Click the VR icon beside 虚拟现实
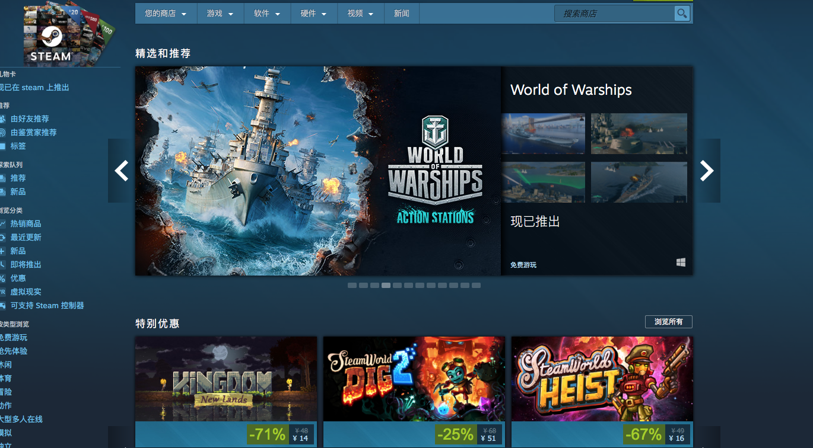 click(x=3, y=292)
